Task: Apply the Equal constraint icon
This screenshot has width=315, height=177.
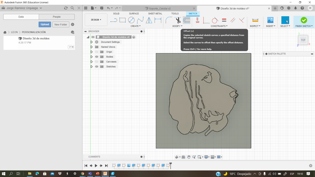Action: [x=224, y=20]
